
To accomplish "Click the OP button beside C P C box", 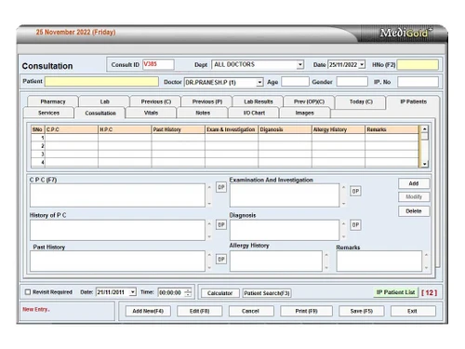I will [x=221, y=187].
